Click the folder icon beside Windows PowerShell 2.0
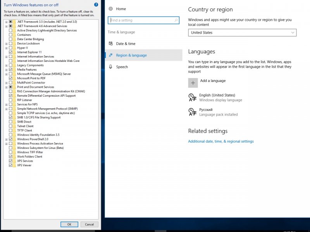The image size is (310, 232). pos(14,139)
